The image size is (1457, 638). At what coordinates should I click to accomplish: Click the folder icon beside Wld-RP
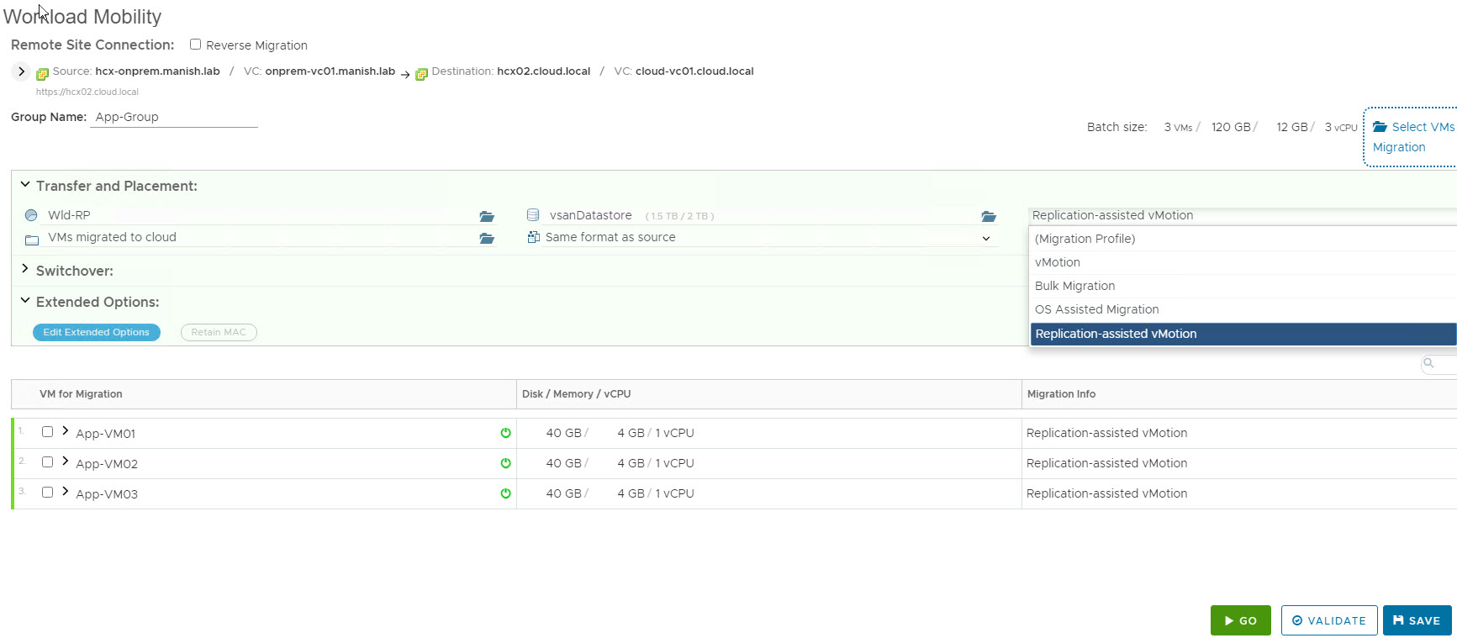(487, 216)
